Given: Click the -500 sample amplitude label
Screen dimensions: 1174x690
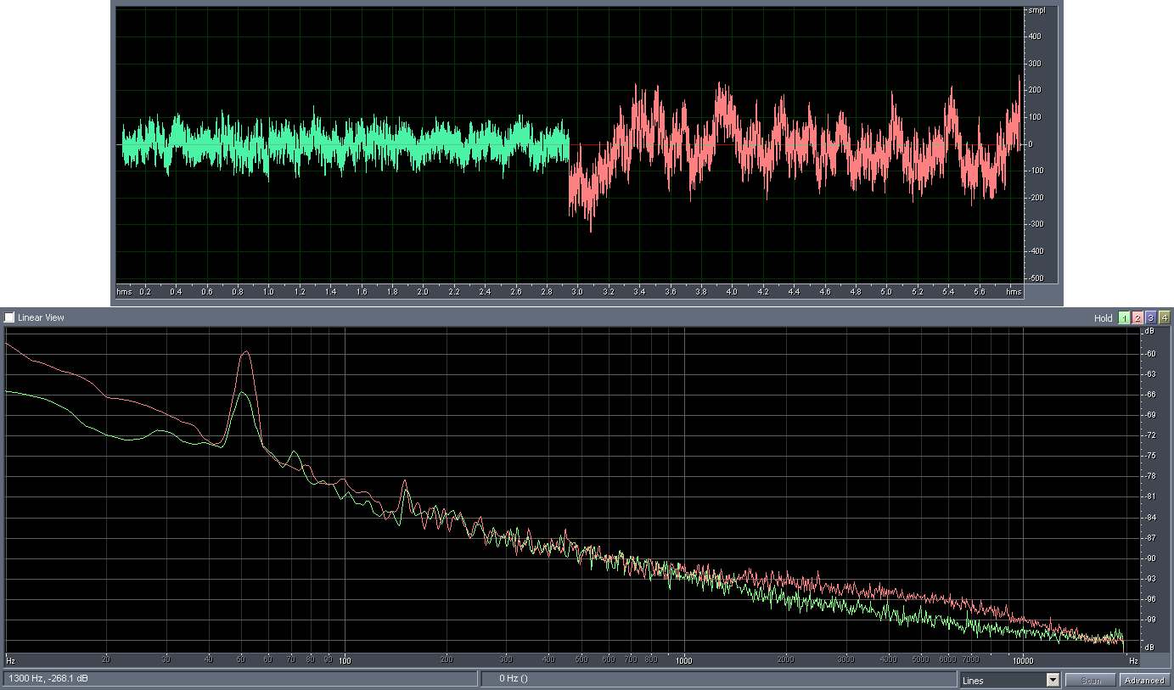Looking at the screenshot, I should pos(1035,278).
